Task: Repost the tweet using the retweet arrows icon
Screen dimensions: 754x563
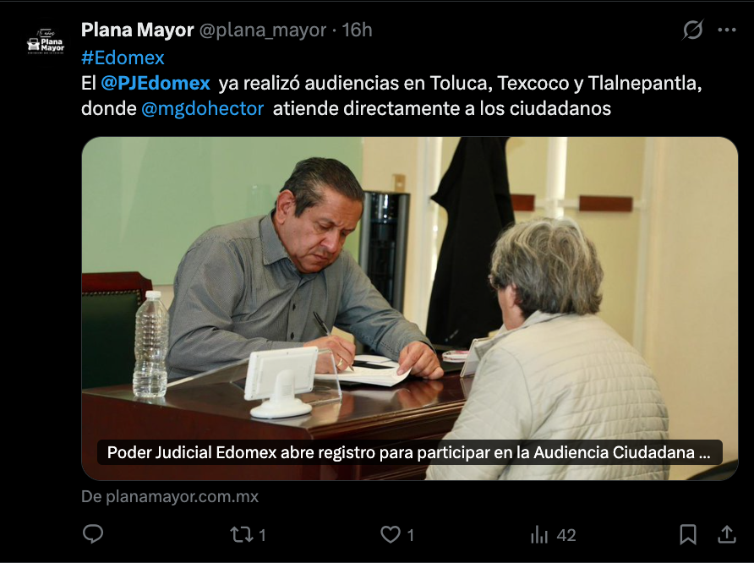Action: coord(240,534)
